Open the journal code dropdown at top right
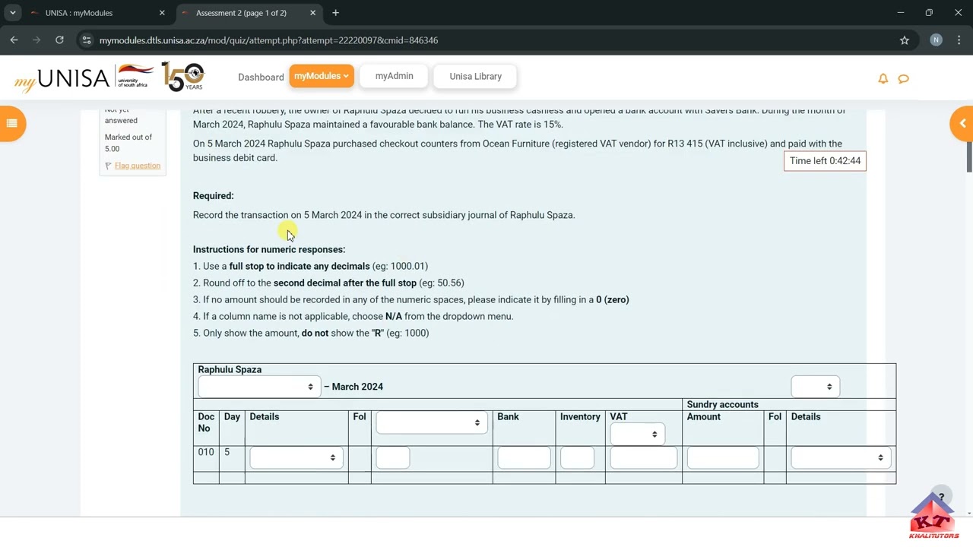This screenshot has width=973, height=547. (815, 387)
